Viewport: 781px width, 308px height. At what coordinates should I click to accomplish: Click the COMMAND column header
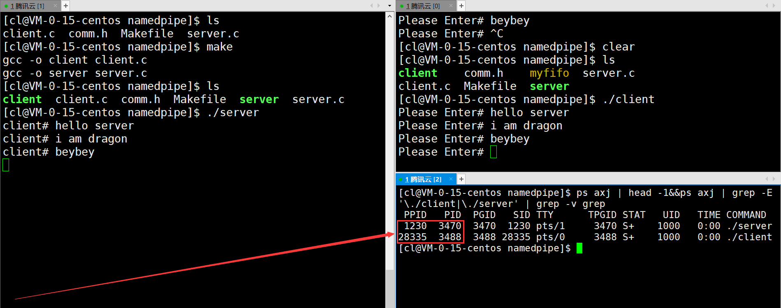click(746, 215)
